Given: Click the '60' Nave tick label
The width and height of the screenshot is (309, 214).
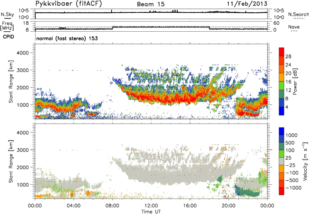Looking at the screenshot, I should coord(276,23).
